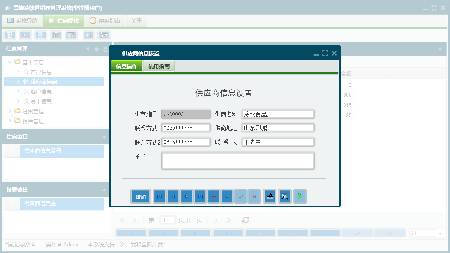Select the print icon in the dialog toolbar
The image size is (450, 253).
coord(269,196)
